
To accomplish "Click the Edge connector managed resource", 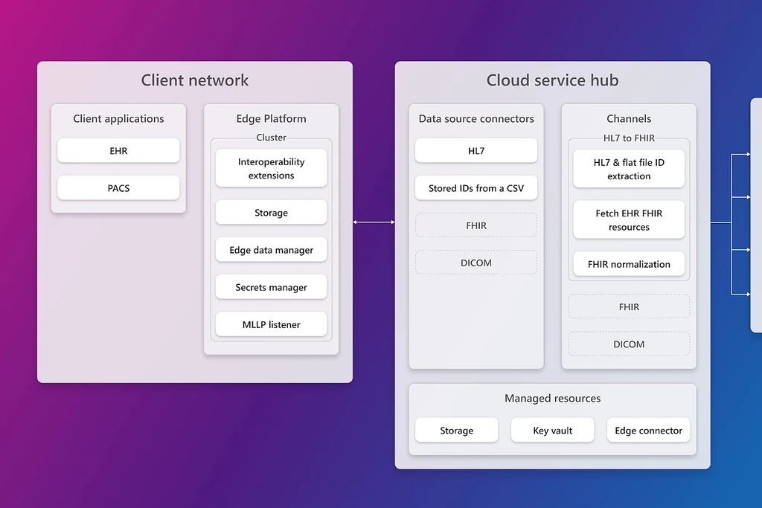I will [x=648, y=431].
